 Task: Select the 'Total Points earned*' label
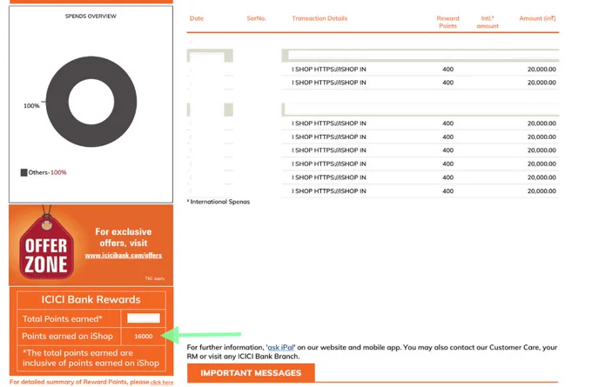(x=63, y=318)
